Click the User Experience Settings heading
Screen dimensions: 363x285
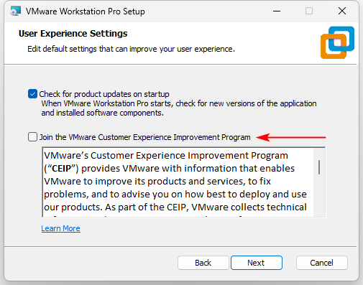point(73,34)
